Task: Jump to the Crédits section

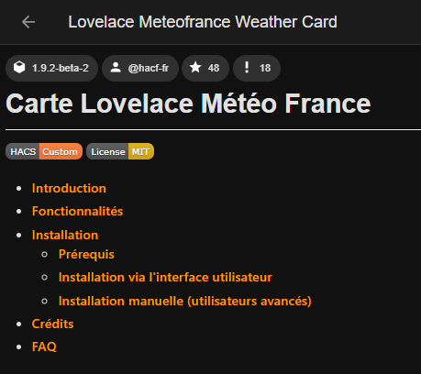Action: point(52,324)
